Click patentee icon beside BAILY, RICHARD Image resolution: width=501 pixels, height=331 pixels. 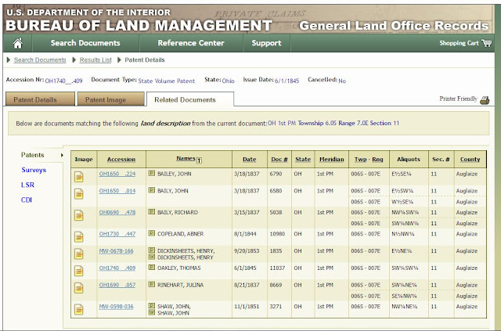pos(151,211)
